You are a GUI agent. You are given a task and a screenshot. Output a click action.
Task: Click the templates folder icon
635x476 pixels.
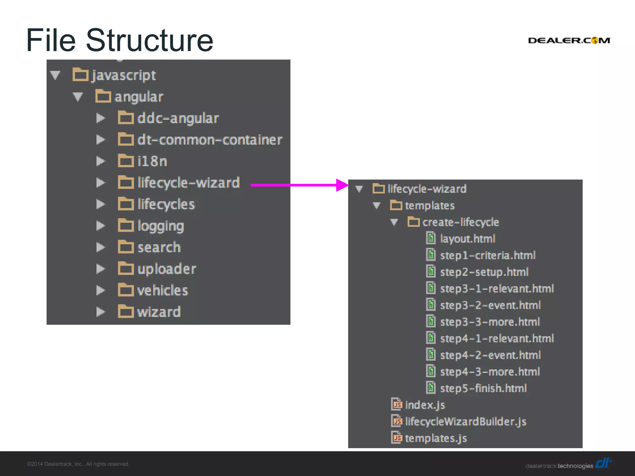396,205
